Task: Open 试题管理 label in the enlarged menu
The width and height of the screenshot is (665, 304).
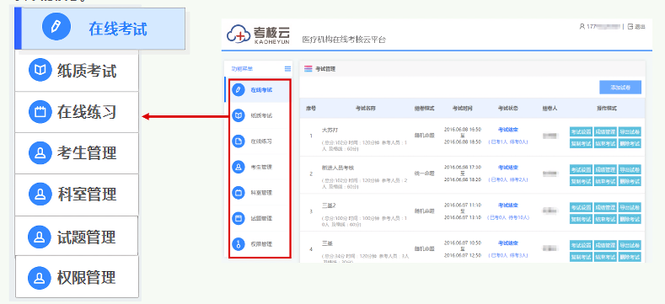Action: pos(86,237)
